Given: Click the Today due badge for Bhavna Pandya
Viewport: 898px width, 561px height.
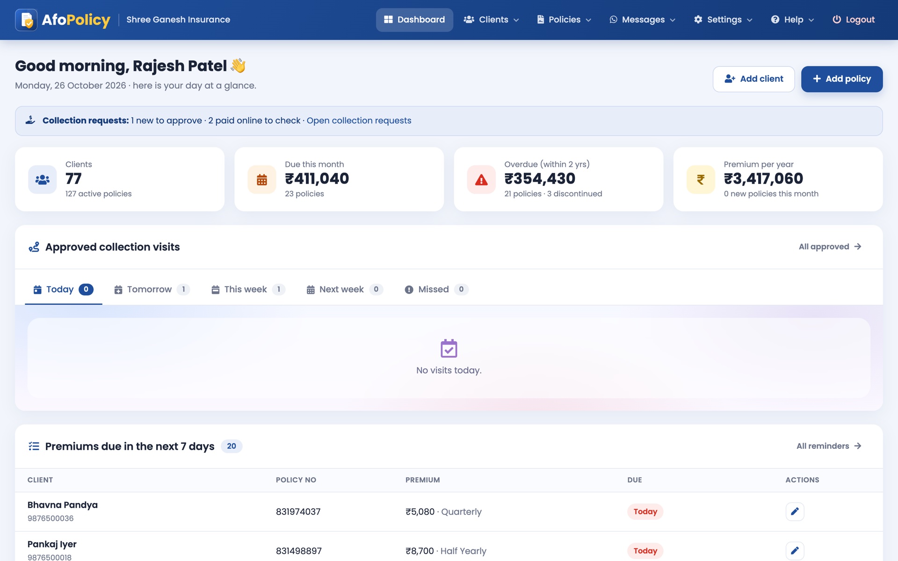Looking at the screenshot, I should pos(645,511).
